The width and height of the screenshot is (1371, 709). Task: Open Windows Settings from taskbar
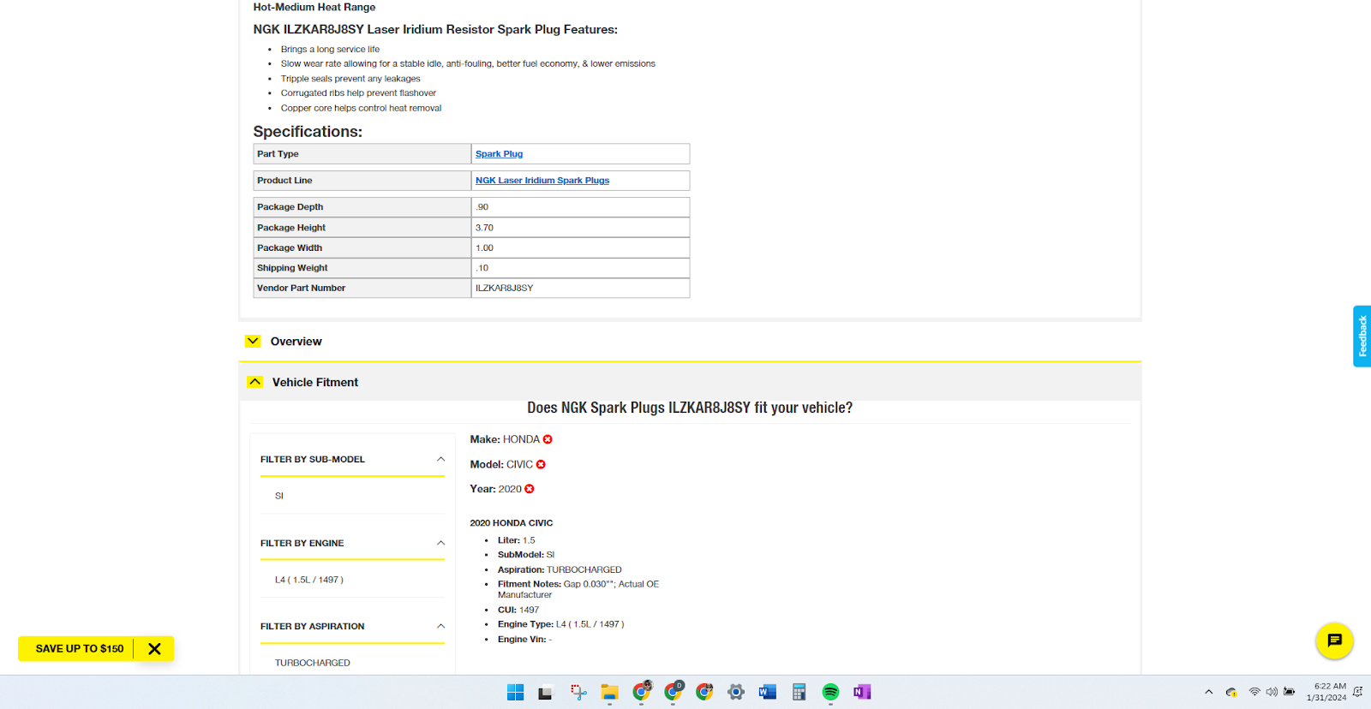point(736,692)
